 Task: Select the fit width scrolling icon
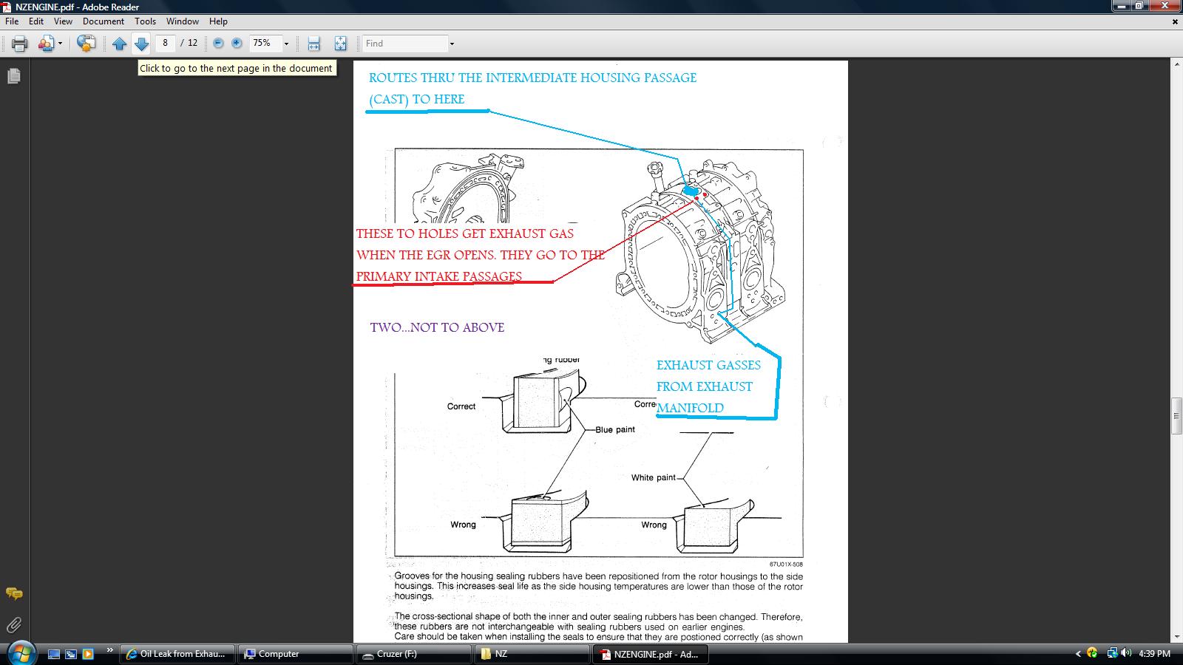(x=313, y=44)
